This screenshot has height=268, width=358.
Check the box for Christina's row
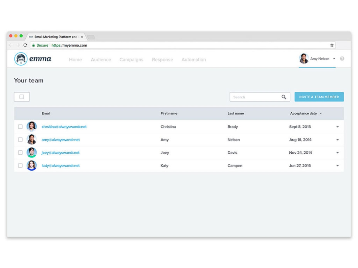click(x=20, y=127)
